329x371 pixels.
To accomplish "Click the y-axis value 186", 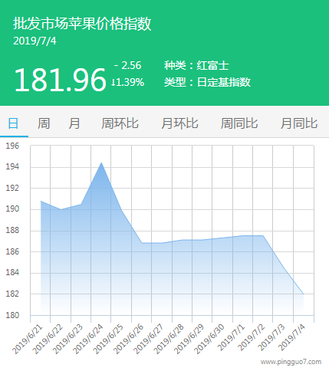I will 12,251.
